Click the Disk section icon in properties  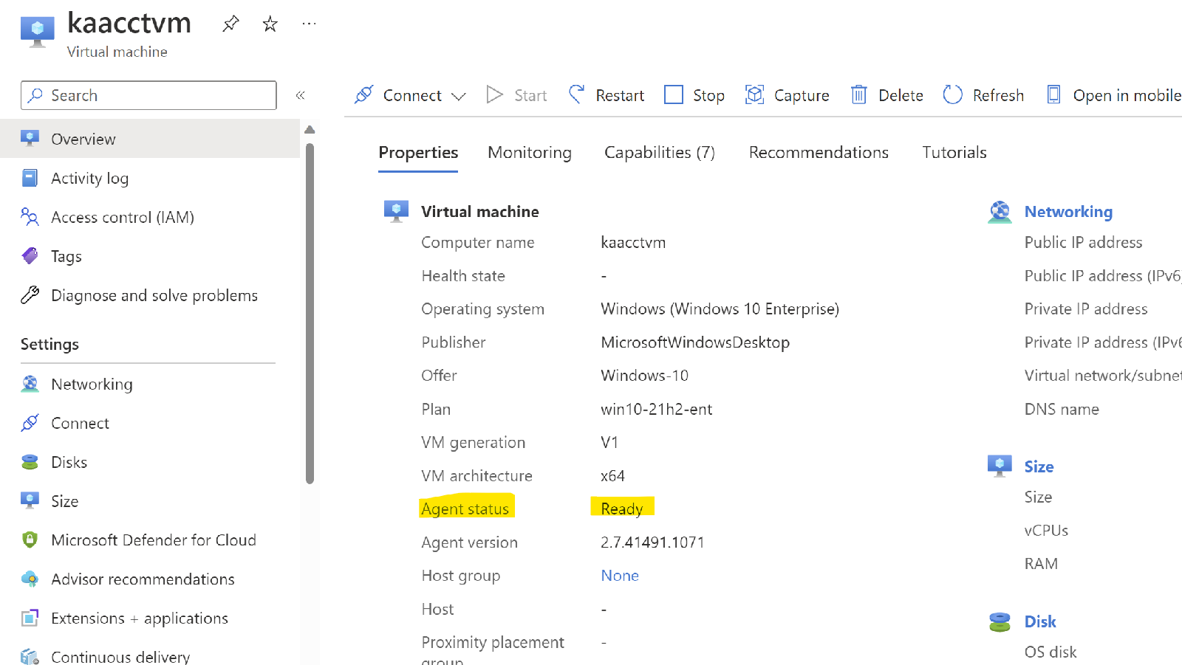(1000, 622)
